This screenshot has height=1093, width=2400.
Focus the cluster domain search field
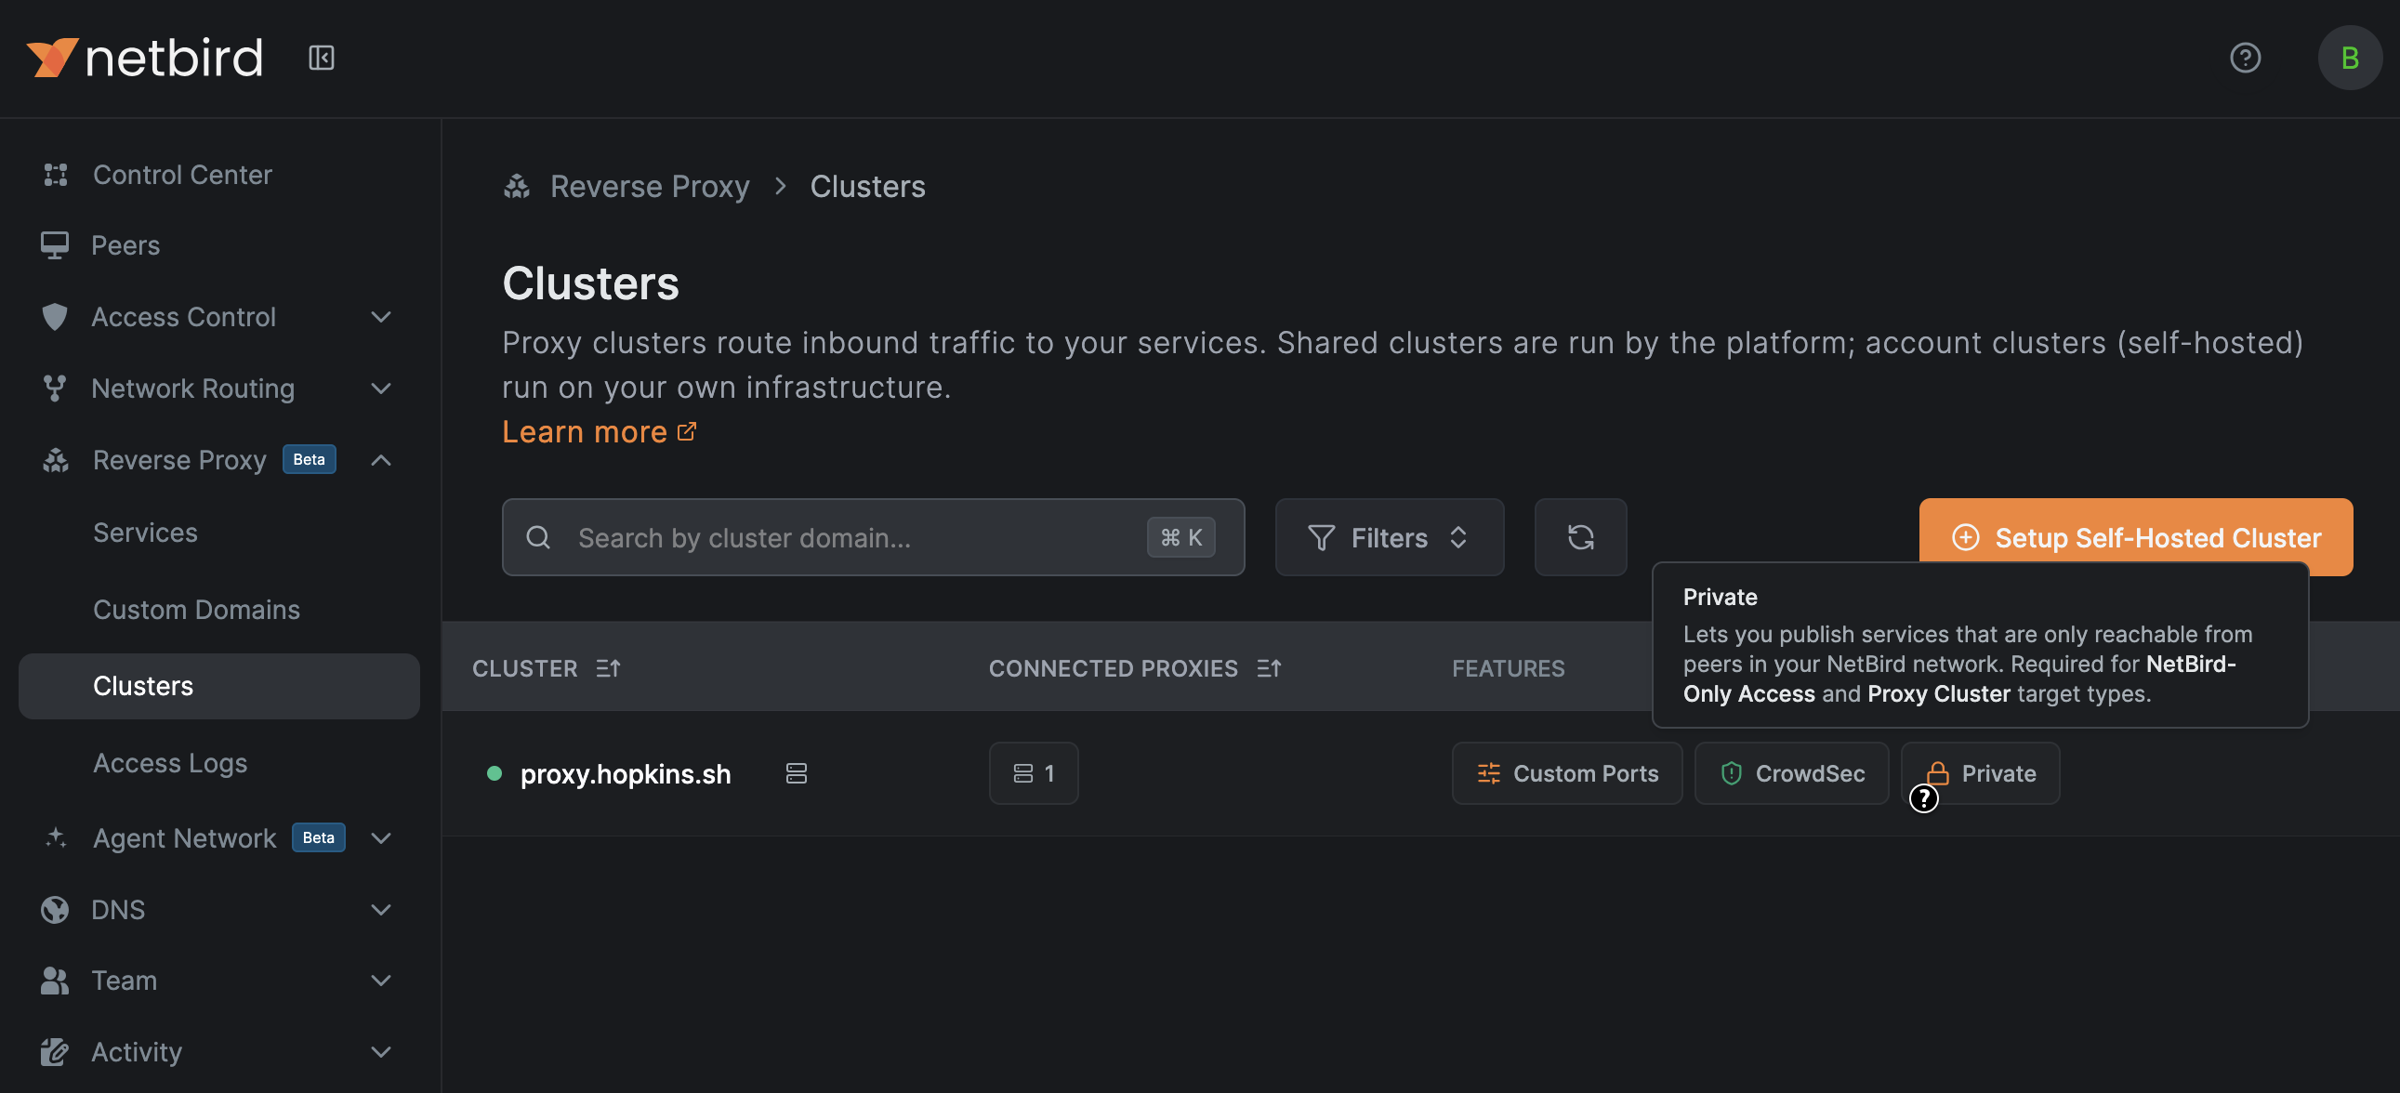[x=873, y=536]
